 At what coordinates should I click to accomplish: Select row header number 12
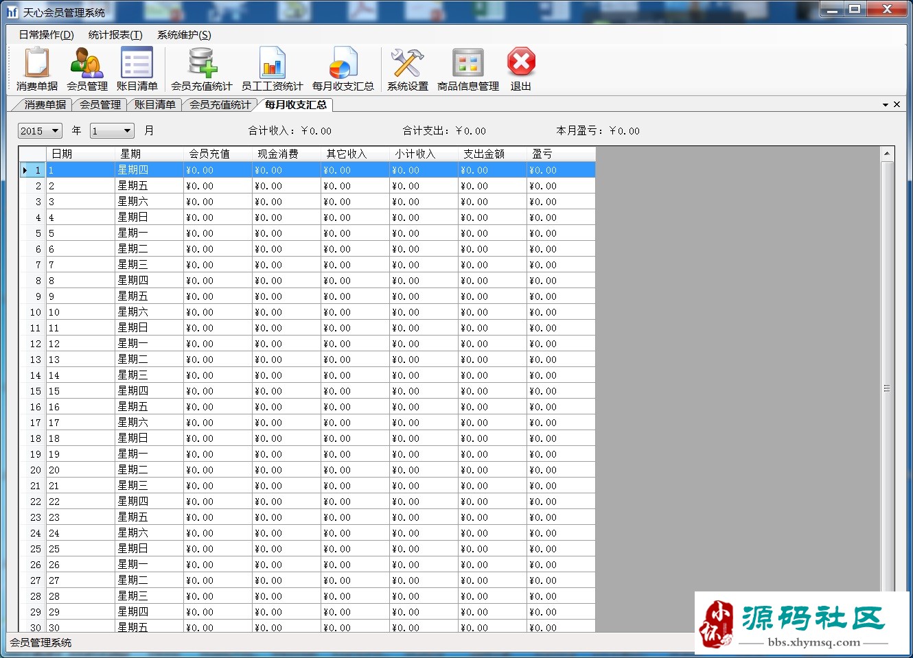tap(32, 344)
